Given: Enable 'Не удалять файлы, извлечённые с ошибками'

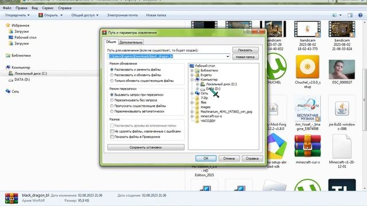Looking at the screenshot, I should 112,131.
